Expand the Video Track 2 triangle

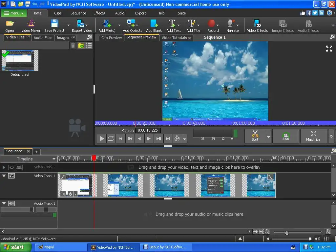coord(4,167)
